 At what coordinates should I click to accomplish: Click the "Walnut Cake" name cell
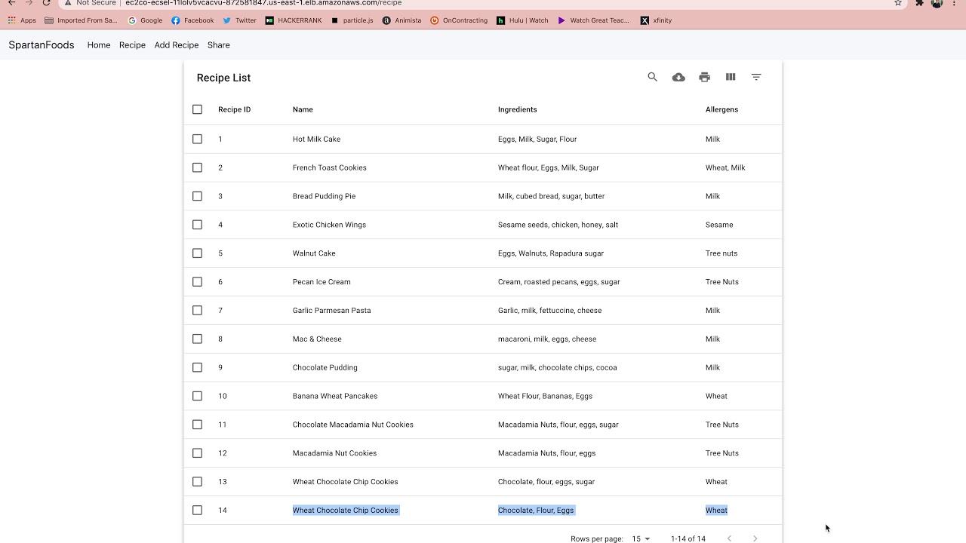click(314, 253)
